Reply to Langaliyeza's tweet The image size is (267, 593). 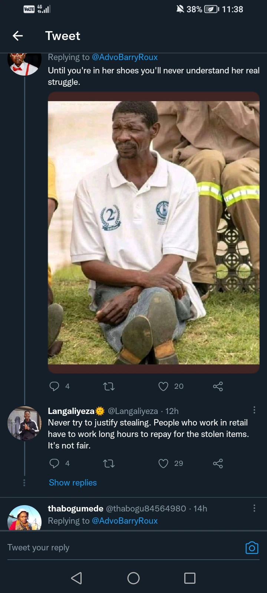(x=55, y=463)
